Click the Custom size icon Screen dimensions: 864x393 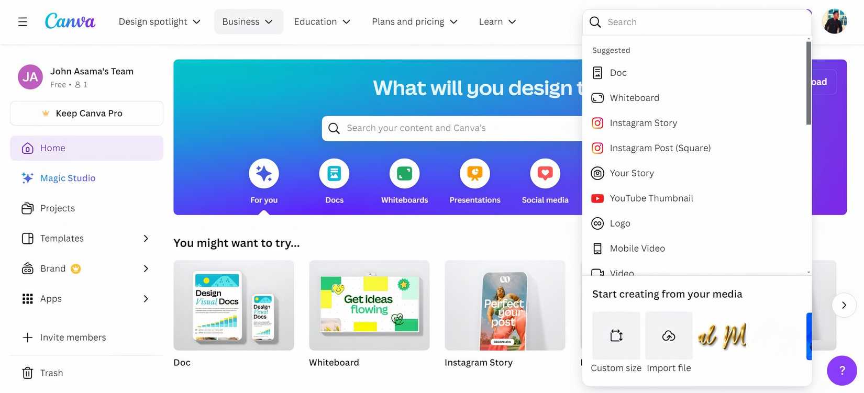point(616,335)
